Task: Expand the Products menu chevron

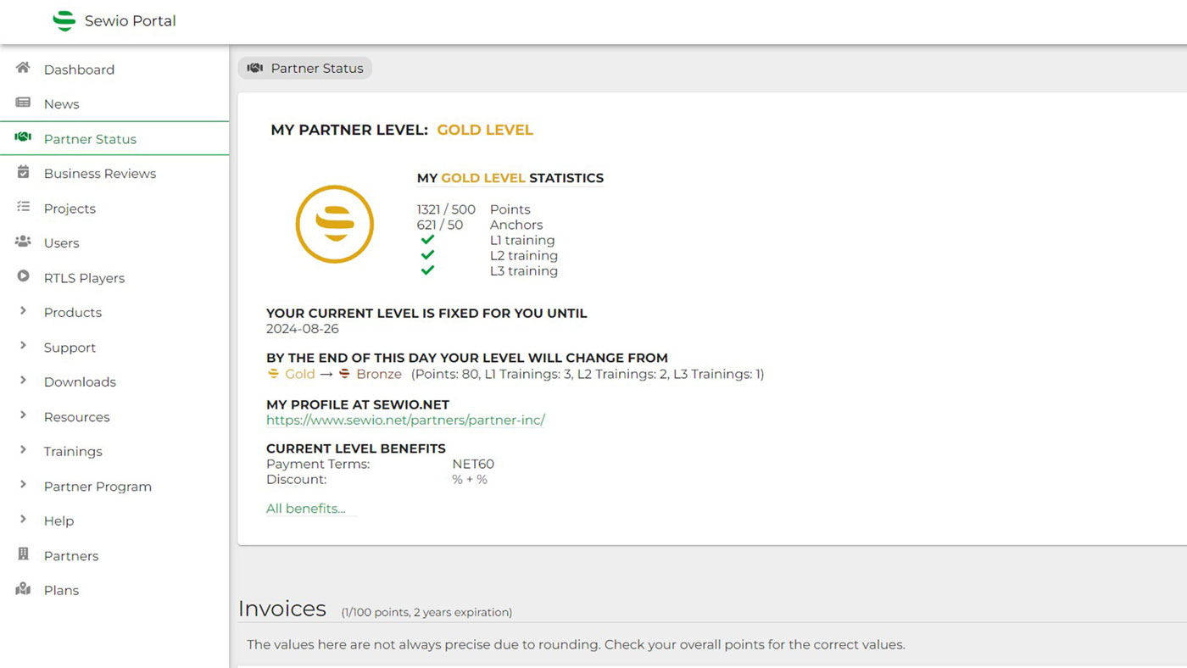Action: [x=23, y=311]
